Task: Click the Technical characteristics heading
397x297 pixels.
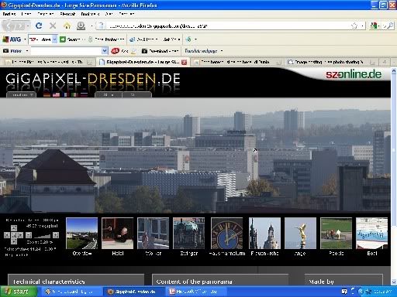Action: [x=49, y=282]
